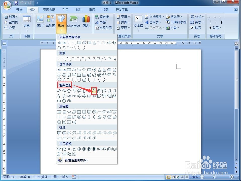Select the chevron arrow shape
Screen dimensions: 241x181
click(x=94, y=96)
